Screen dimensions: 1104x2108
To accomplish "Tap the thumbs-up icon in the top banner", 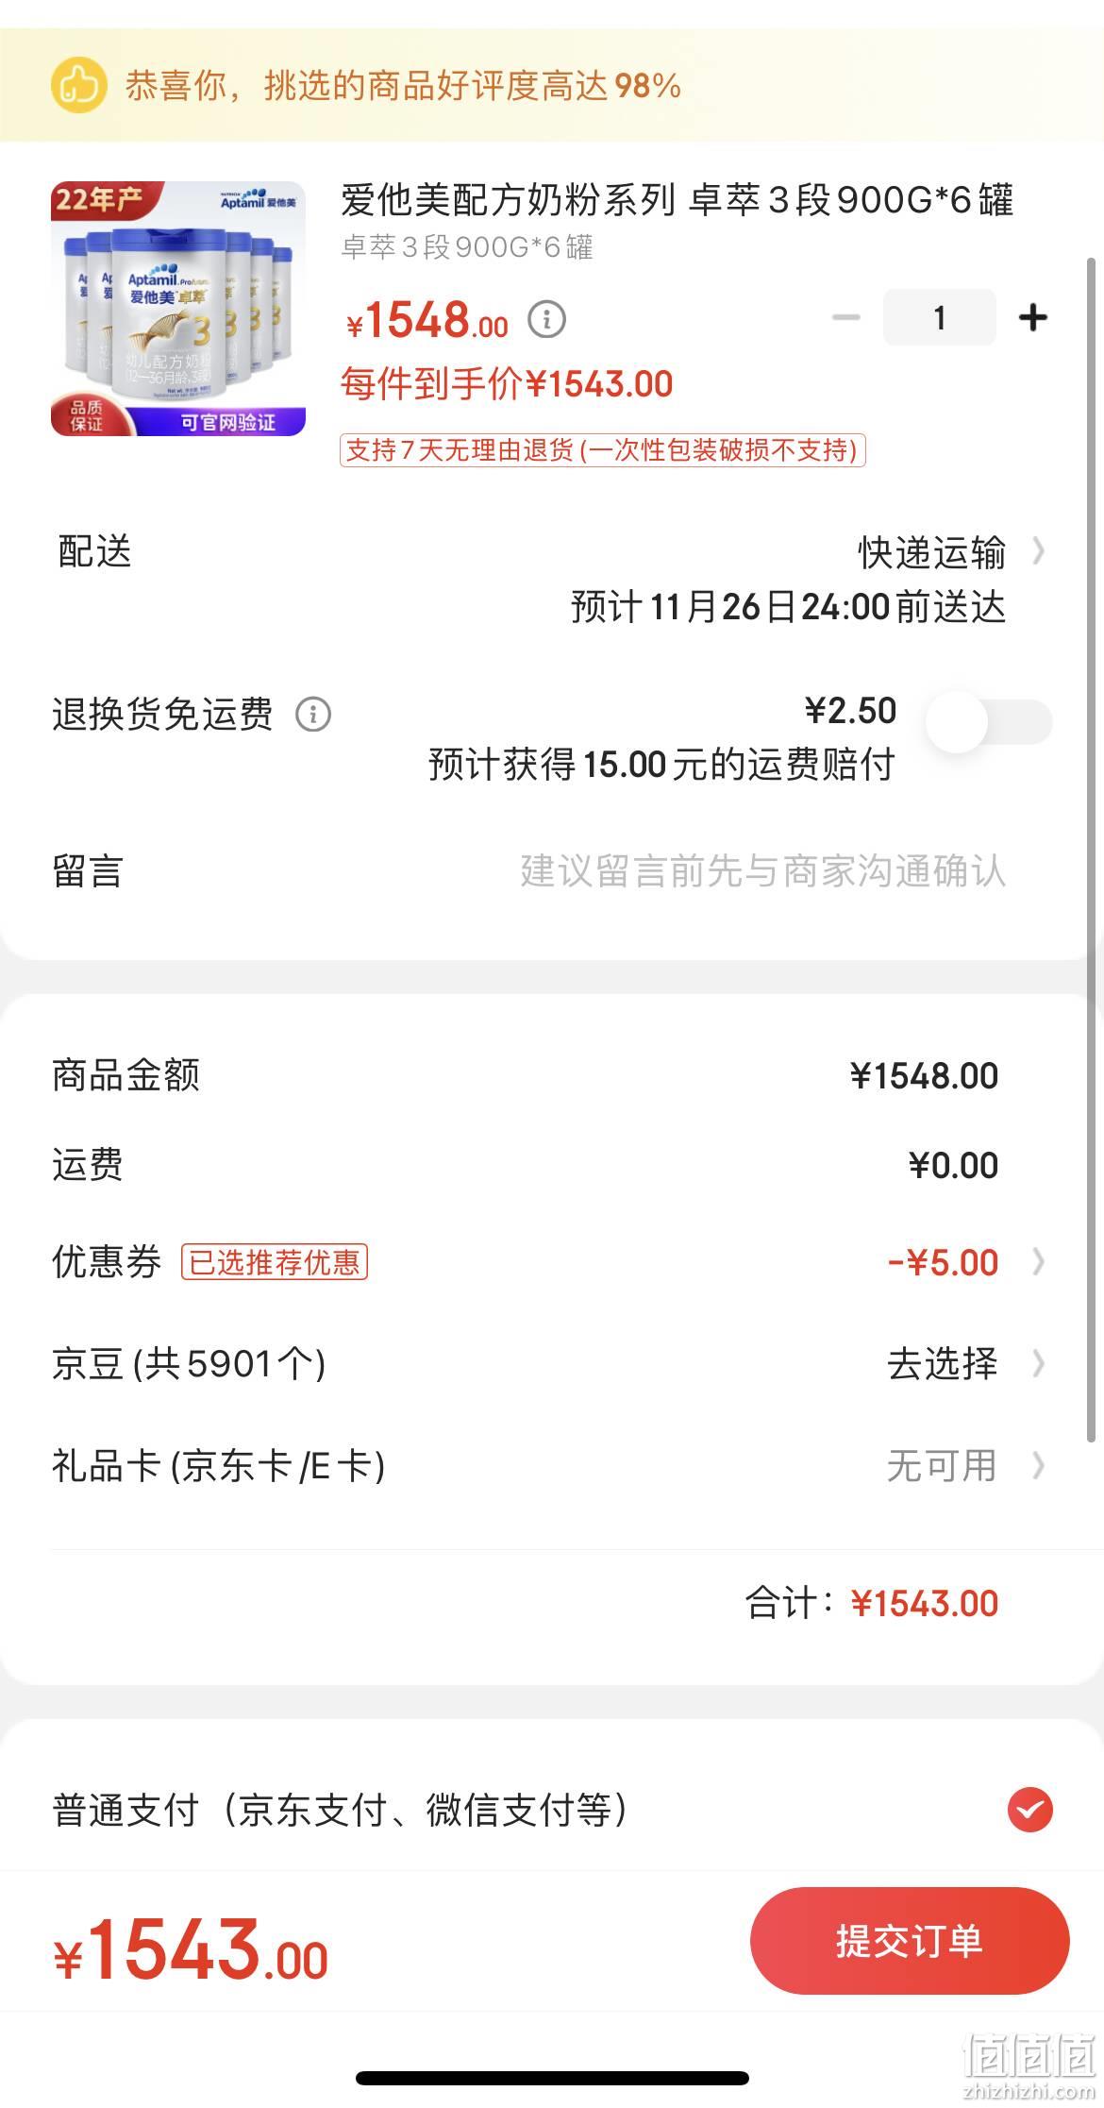I will 78,86.
